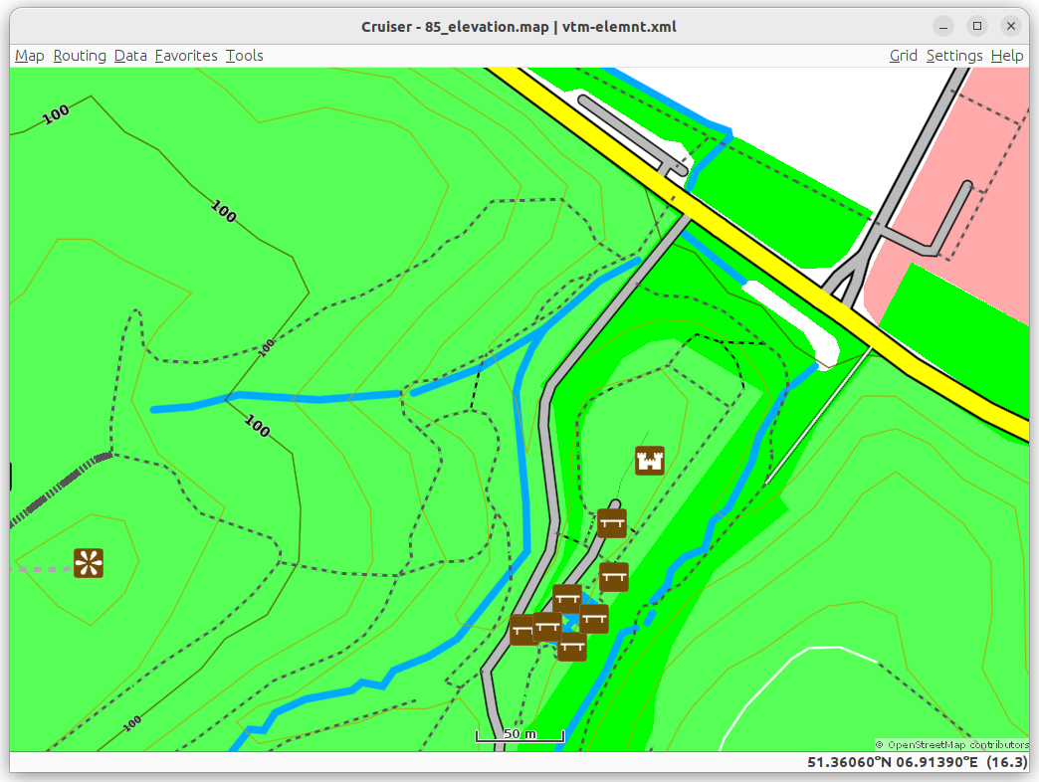Open the Routing menu
Image resolution: width=1039 pixels, height=782 pixels.
coord(80,56)
